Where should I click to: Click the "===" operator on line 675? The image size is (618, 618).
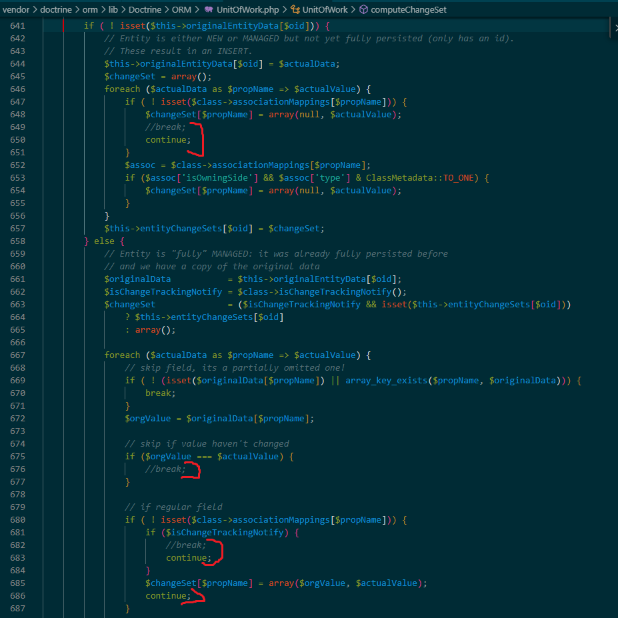pos(204,456)
